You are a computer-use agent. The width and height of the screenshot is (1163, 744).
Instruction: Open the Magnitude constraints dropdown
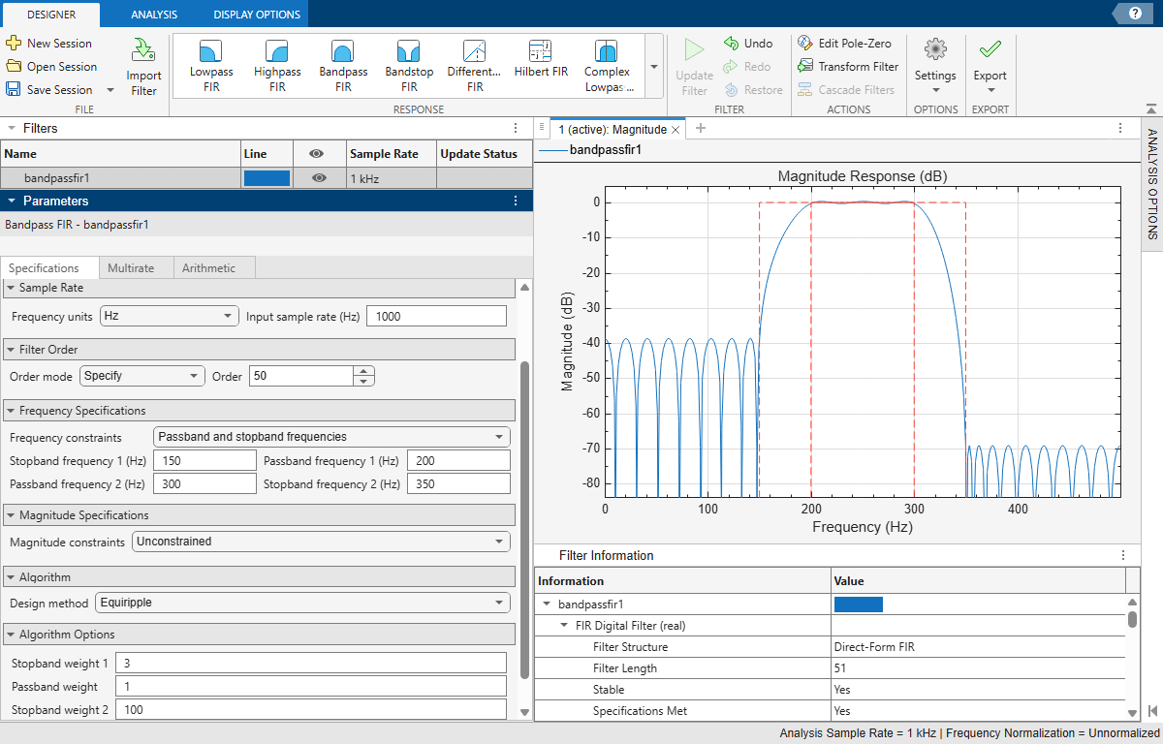321,542
